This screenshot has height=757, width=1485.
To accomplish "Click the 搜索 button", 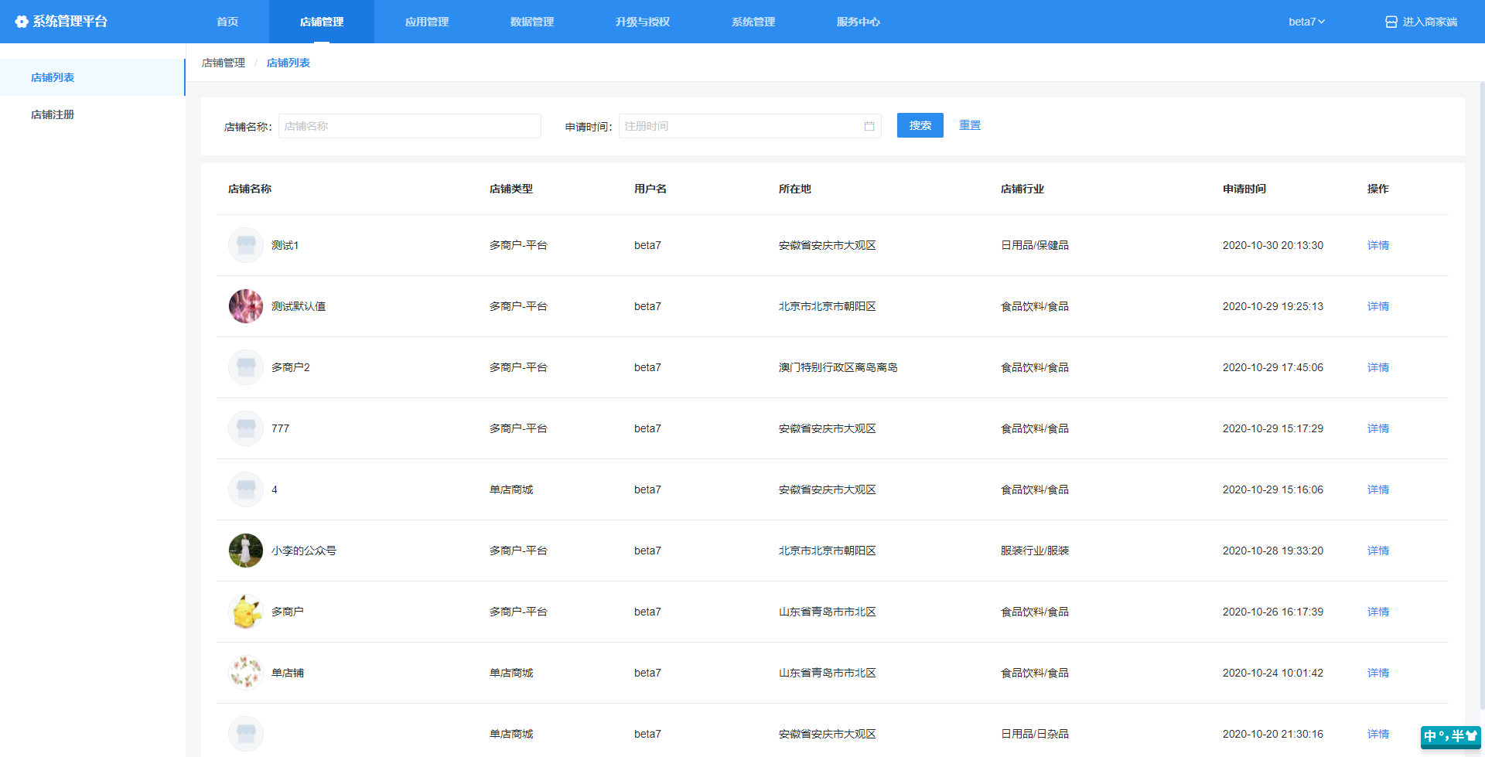I will (920, 125).
